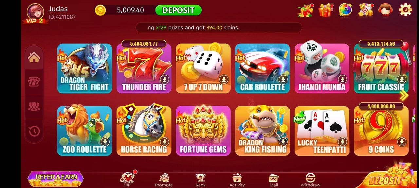Open the Rank tab with trophy
419x188 pixels.
[200, 180]
